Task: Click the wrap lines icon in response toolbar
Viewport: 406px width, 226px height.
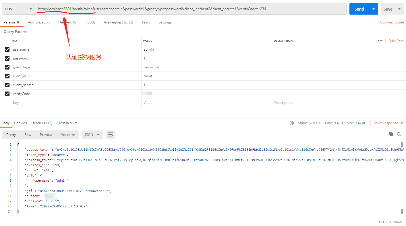Action: pyautogui.click(x=111, y=135)
